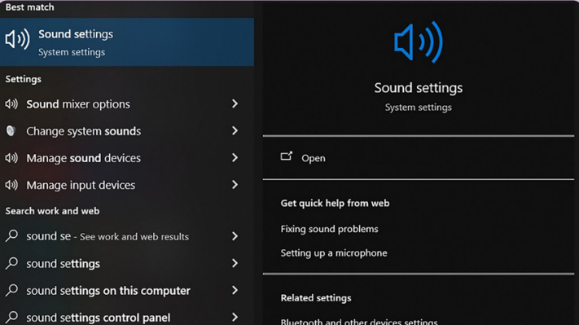579x325 pixels.
Task: Expand Change system sounds chevron
Action: click(235, 131)
